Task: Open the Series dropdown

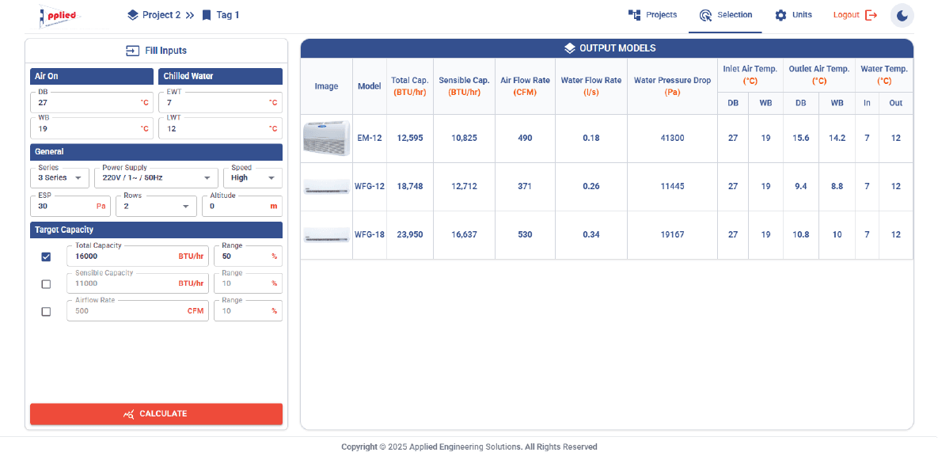Action: tap(59, 178)
